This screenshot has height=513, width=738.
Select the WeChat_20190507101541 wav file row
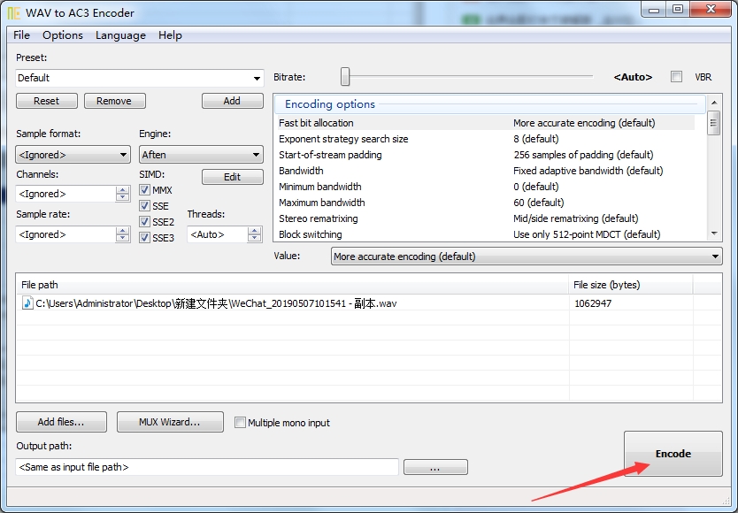tap(369, 303)
